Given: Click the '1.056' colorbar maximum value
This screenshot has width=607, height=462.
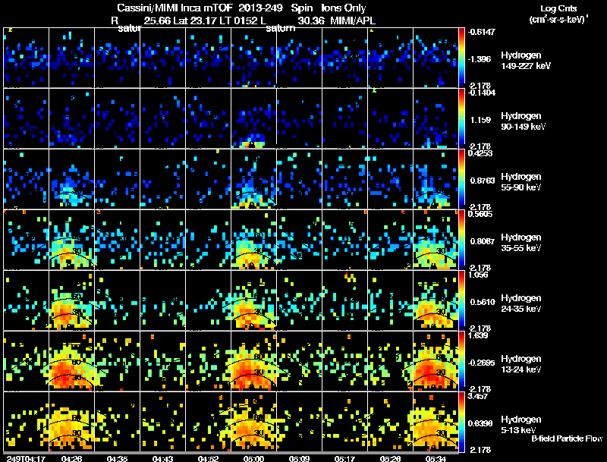Looking at the screenshot, I should (x=478, y=275).
